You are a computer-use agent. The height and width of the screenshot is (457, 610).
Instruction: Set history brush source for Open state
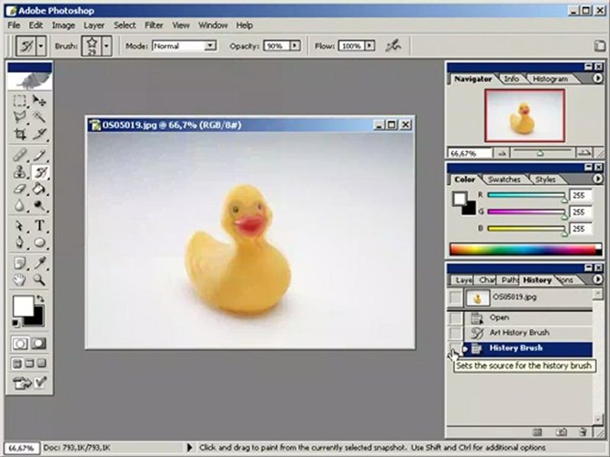point(456,318)
